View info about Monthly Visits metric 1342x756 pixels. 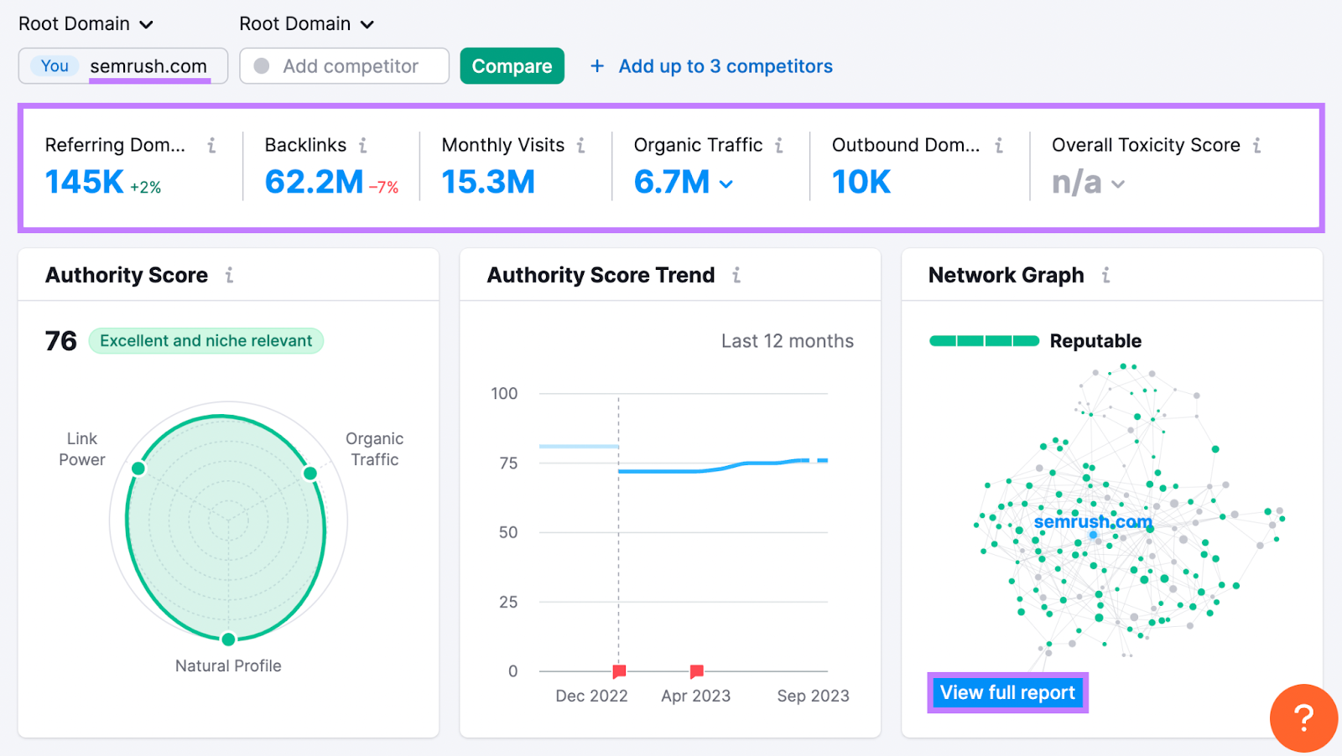coord(581,144)
